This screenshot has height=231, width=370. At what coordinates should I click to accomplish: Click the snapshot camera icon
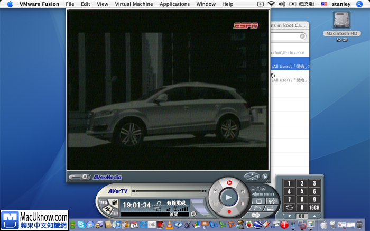pos(114,202)
